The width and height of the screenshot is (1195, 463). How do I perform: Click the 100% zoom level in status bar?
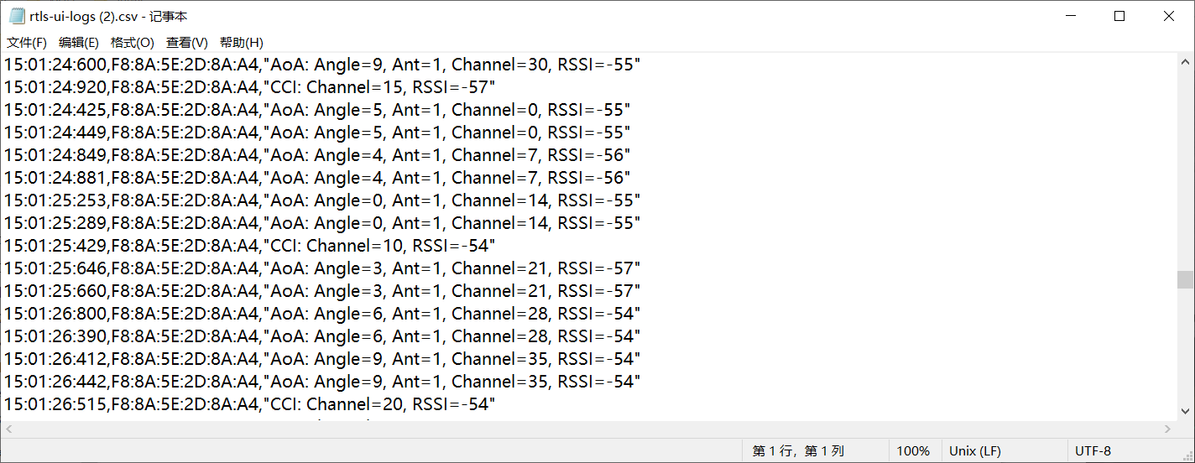coord(913,451)
